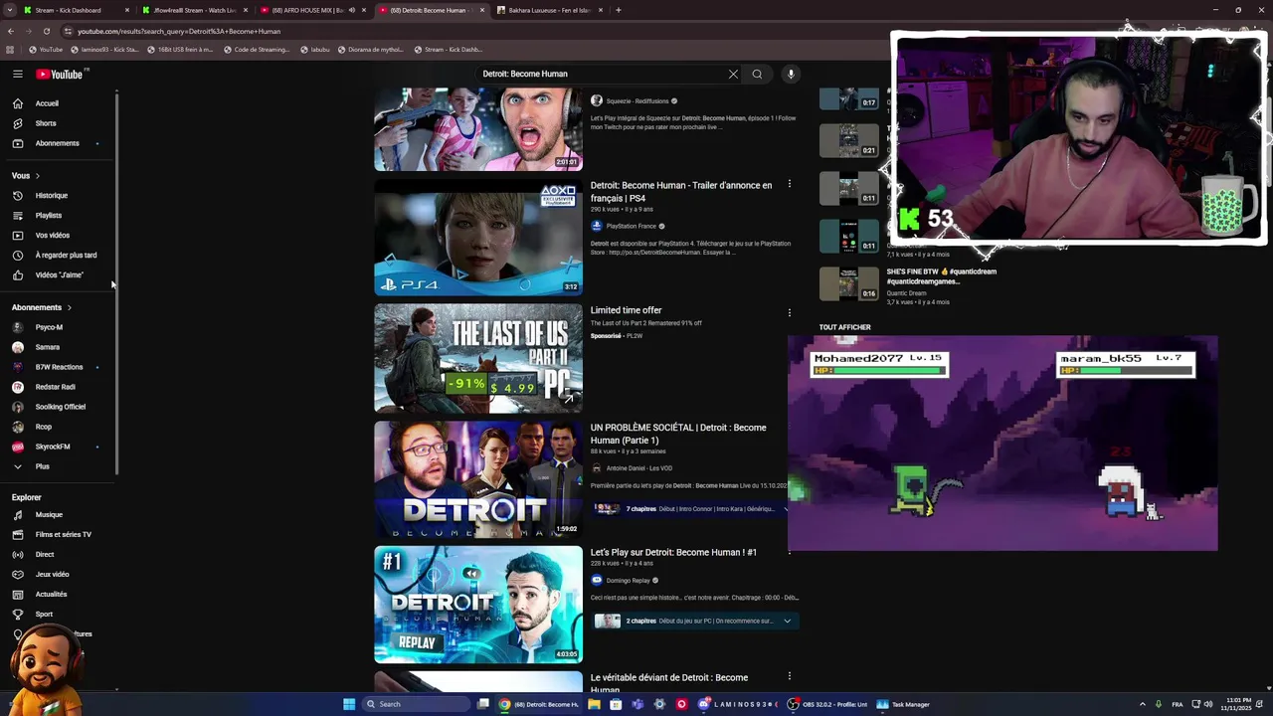Viewport: 1273px width, 716px height.
Task: Open OBS from the taskbar
Action: tap(830, 704)
